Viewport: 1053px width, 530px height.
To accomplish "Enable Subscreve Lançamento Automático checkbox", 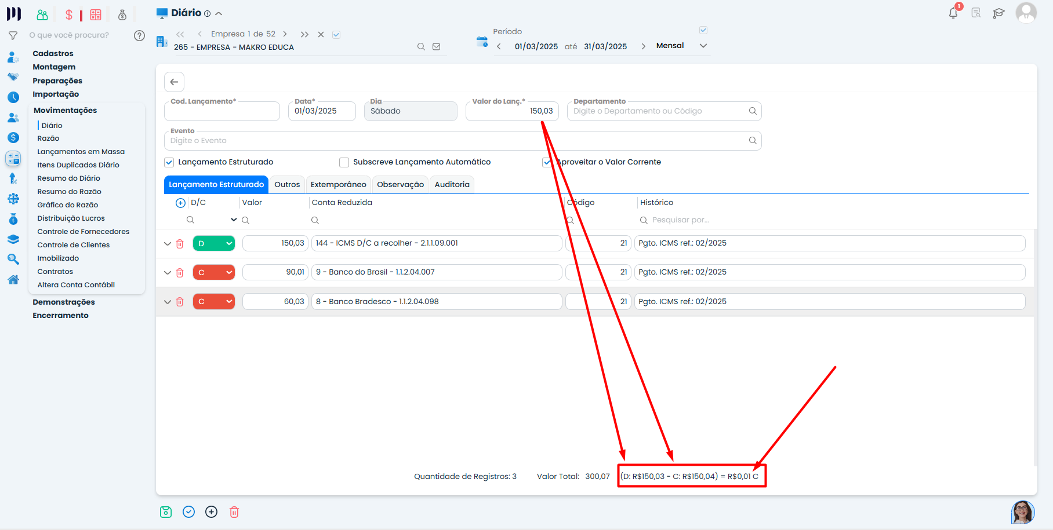I will [x=344, y=162].
